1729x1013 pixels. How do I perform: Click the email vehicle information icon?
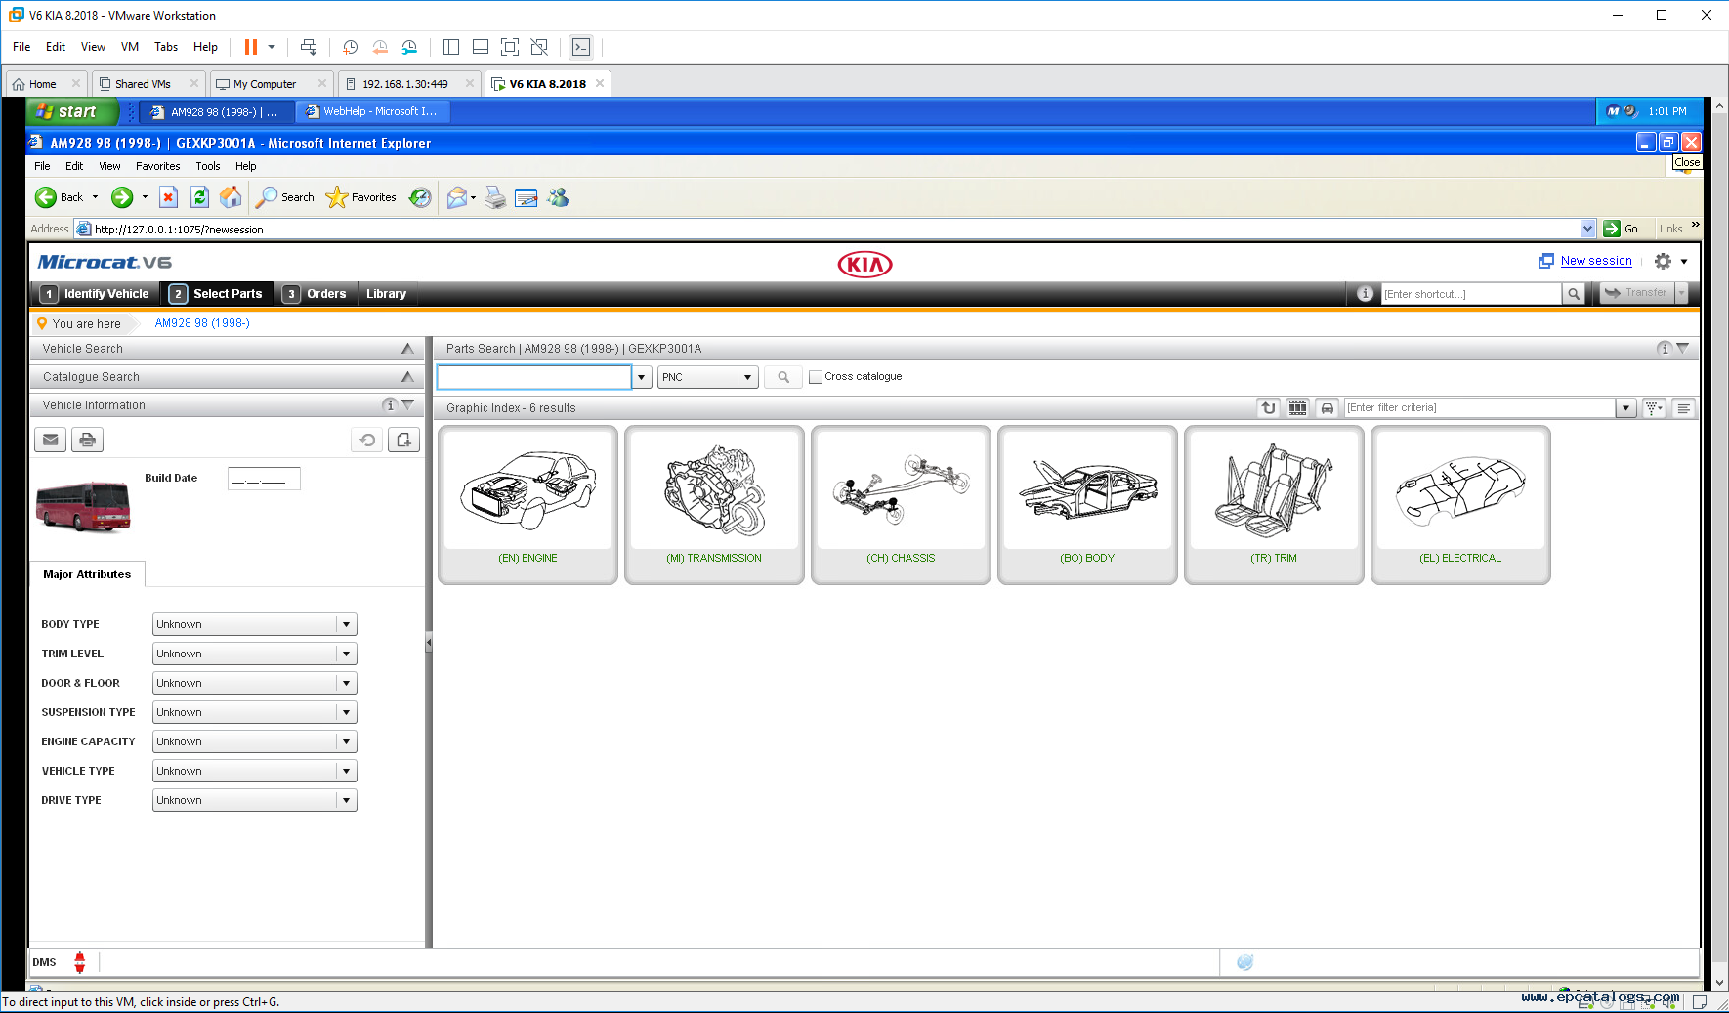(51, 440)
